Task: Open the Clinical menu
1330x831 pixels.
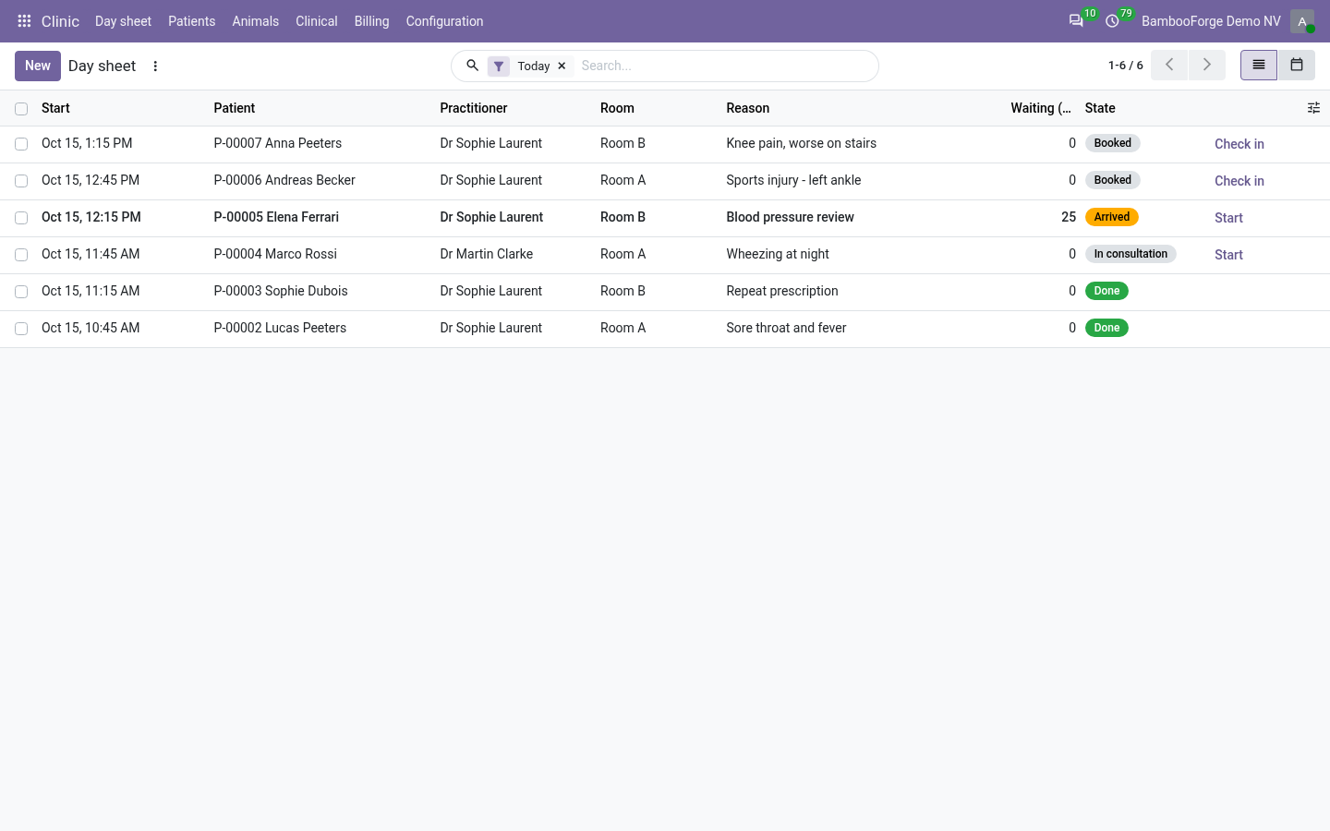Action: [x=316, y=20]
